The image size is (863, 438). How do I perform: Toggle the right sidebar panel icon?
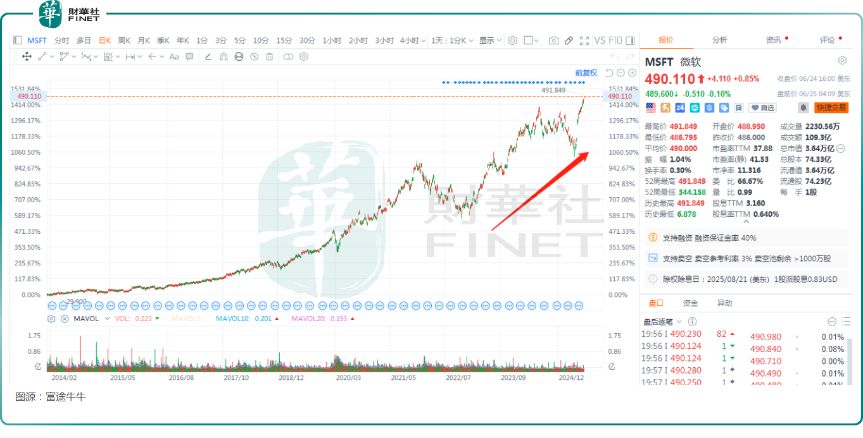(630, 40)
